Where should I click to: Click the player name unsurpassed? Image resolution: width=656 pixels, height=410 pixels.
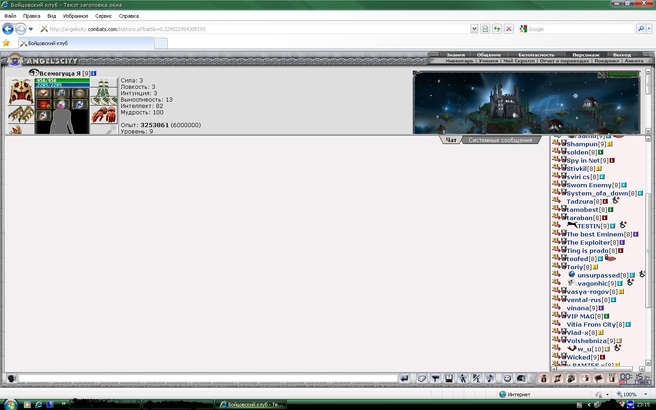pyautogui.click(x=599, y=275)
